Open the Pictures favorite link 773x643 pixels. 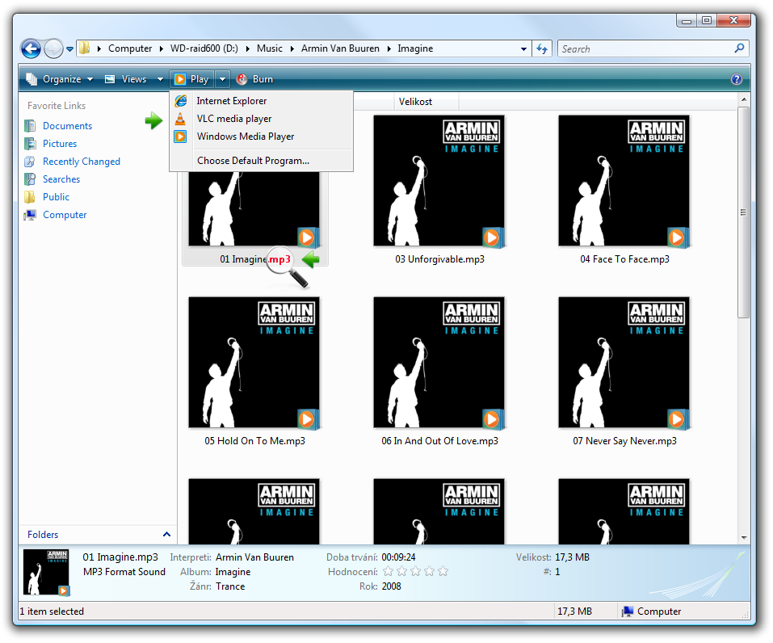click(60, 144)
